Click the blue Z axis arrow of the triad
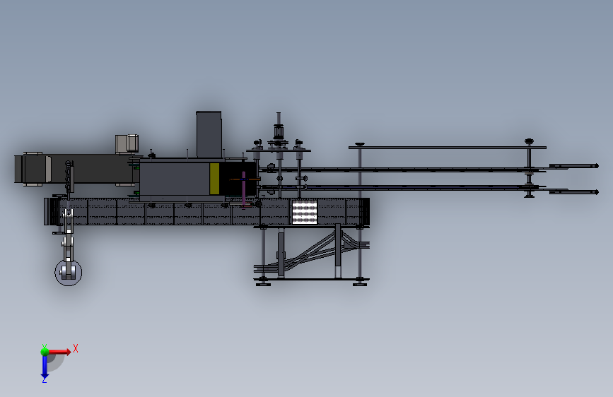This screenshot has height=397, width=613. tap(45, 367)
